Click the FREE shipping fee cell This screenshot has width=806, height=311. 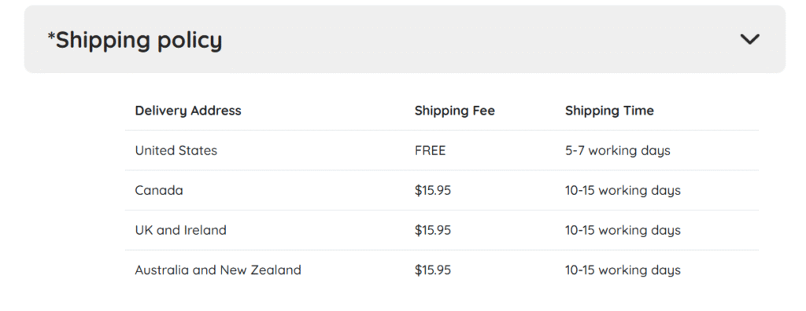431,150
